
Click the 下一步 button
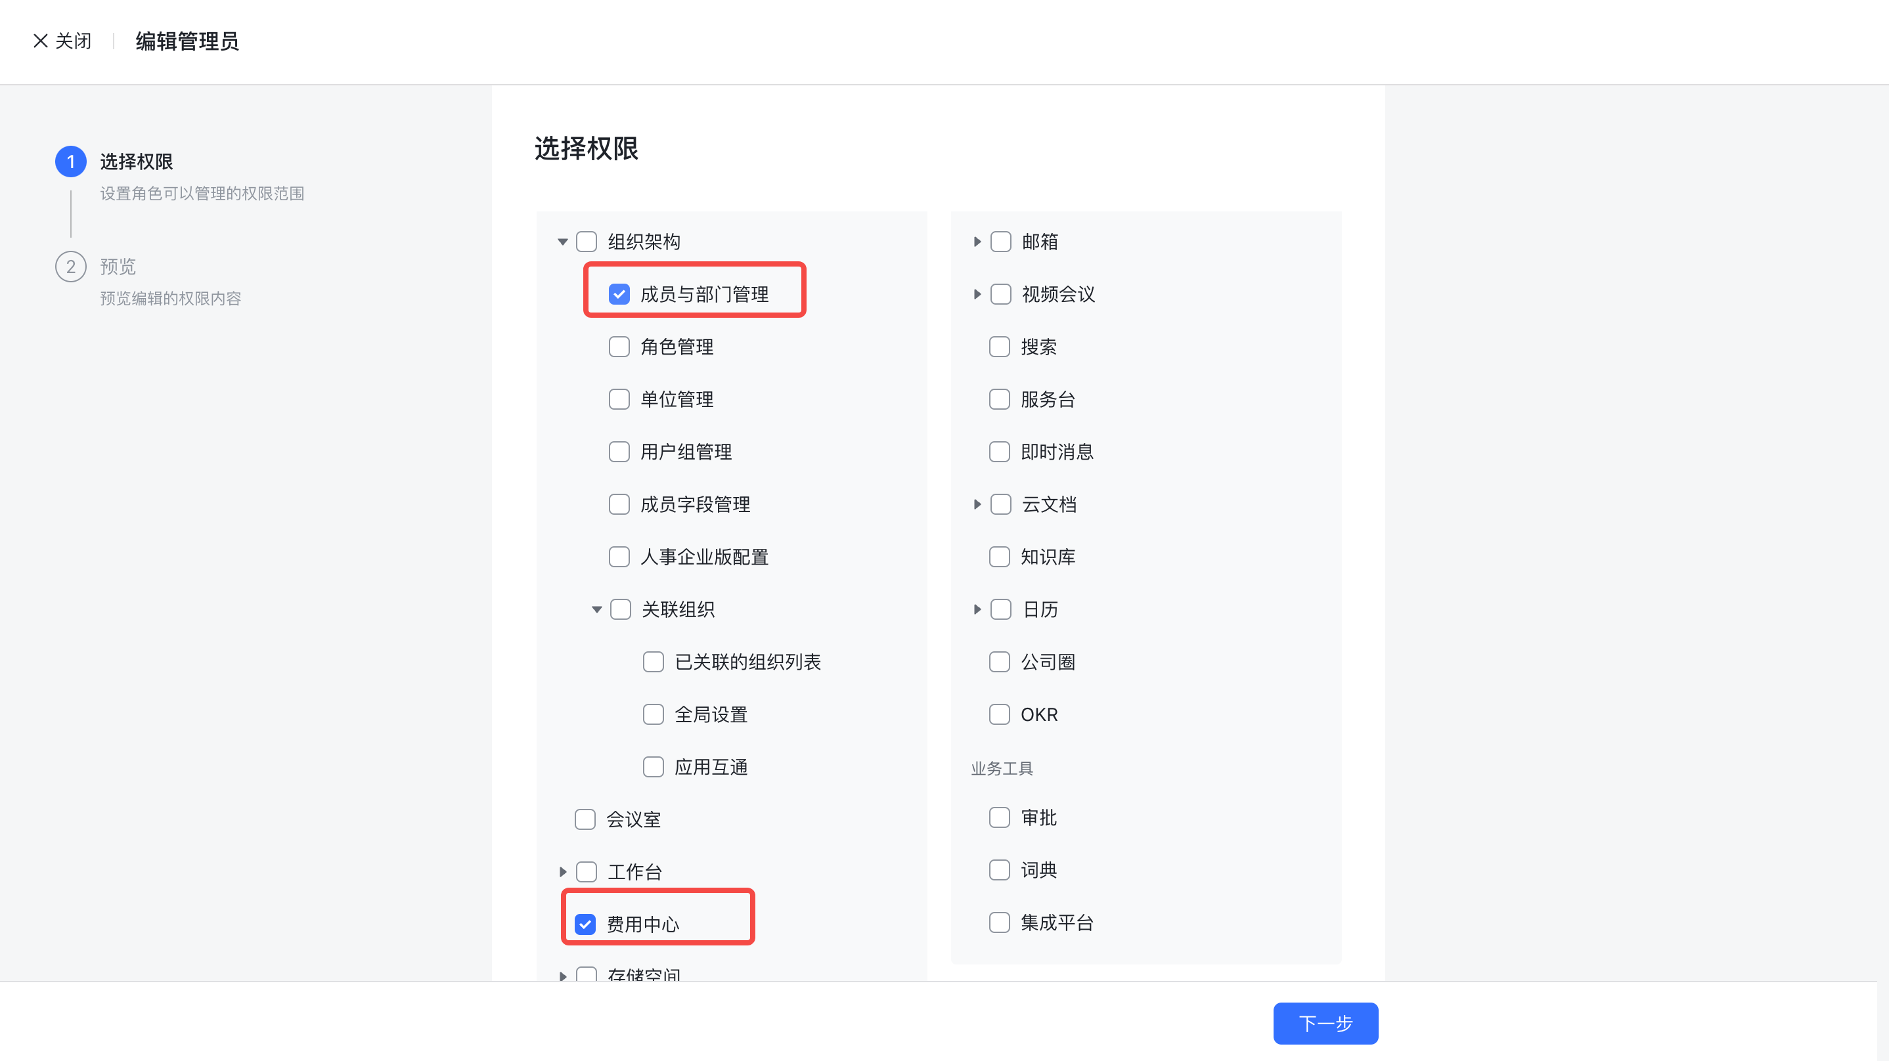click(1325, 1023)
